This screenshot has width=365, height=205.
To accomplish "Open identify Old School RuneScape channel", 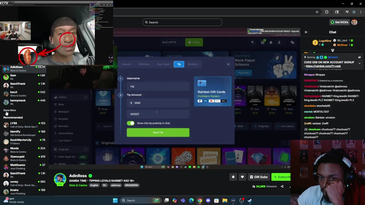I will (x=24, y=133).
